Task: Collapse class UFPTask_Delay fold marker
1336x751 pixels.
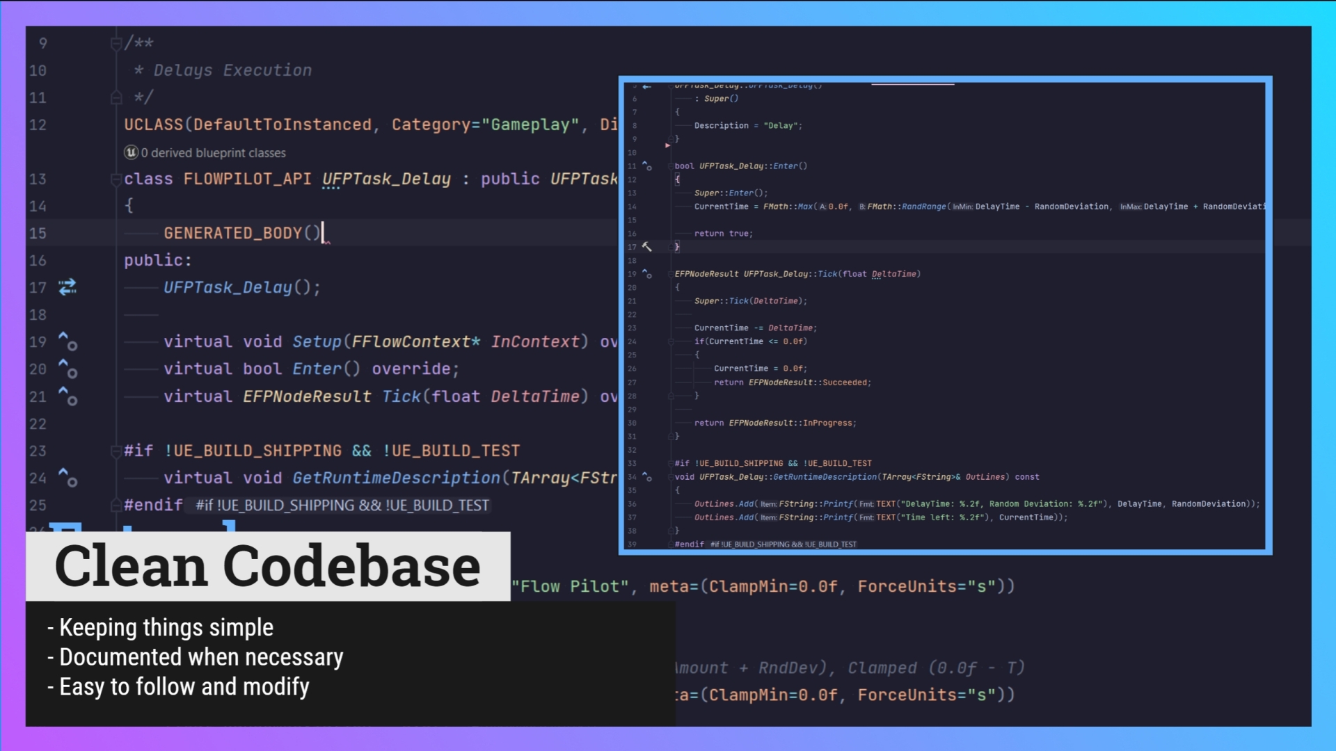Action: click(x=116, y=179)
